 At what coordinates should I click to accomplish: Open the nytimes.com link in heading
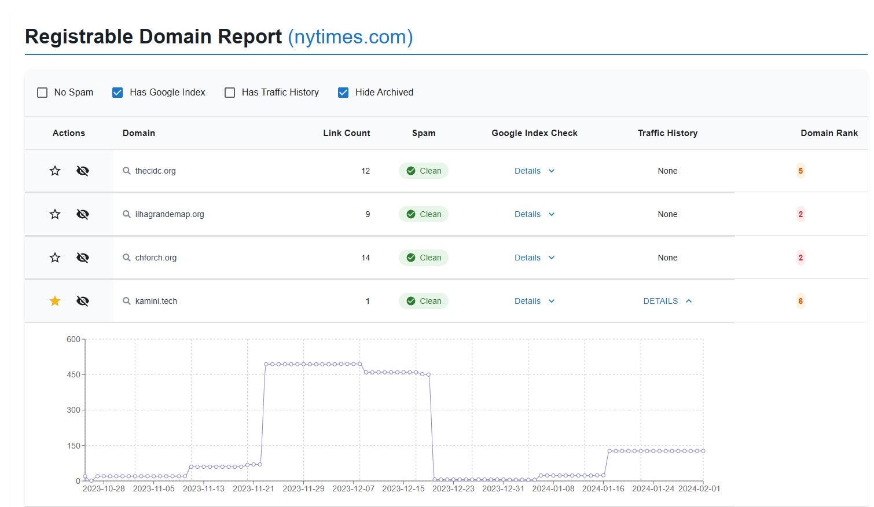[x=350, y=36]
